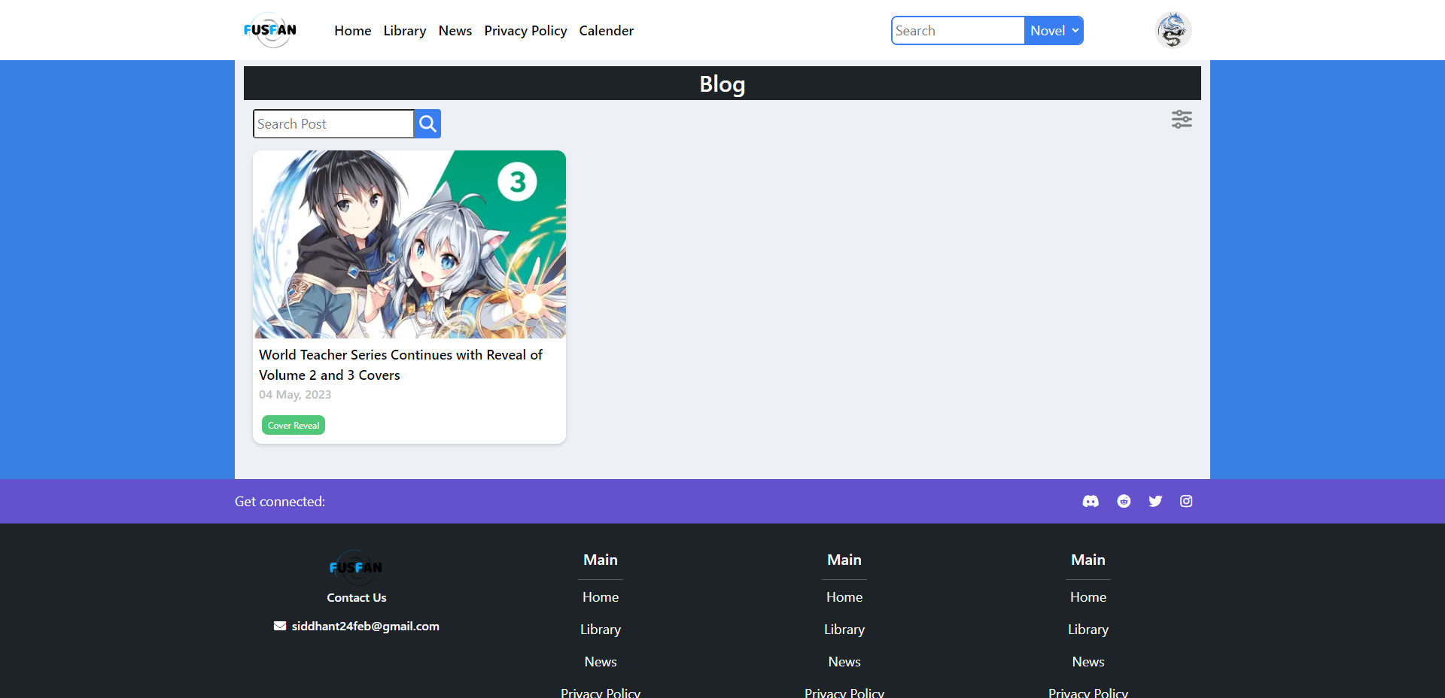
Task: Click the Get connected: label
Action: click(x=280, y=502)
